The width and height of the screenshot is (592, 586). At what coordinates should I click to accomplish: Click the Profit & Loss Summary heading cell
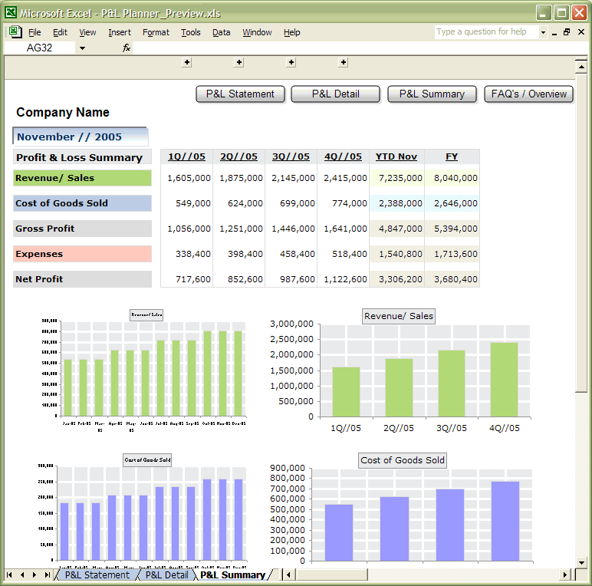click(82, 157)
